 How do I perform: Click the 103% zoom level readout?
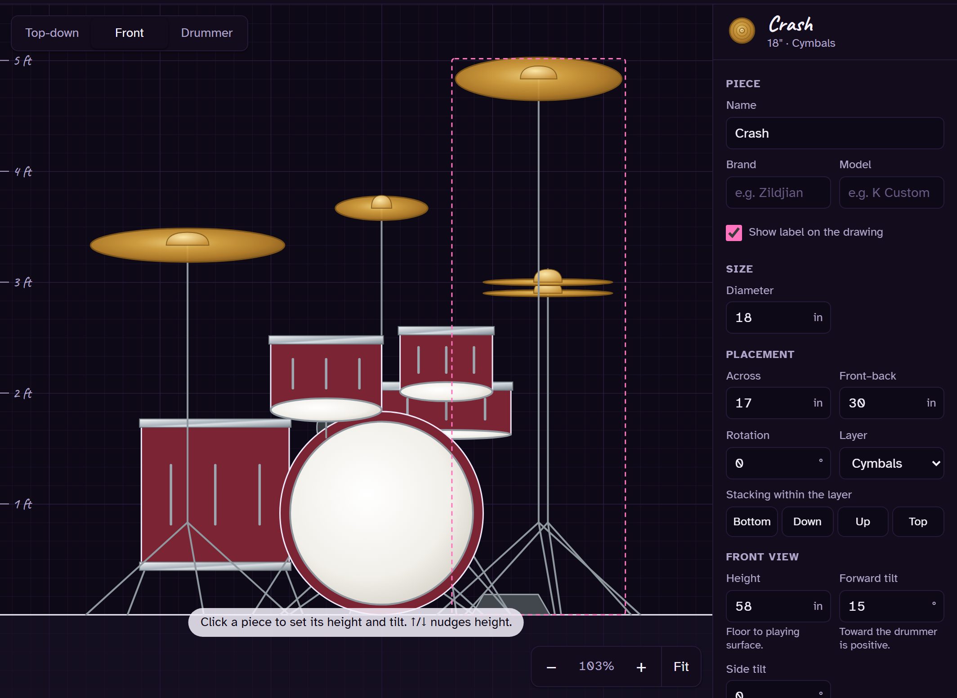click(596, 666)
